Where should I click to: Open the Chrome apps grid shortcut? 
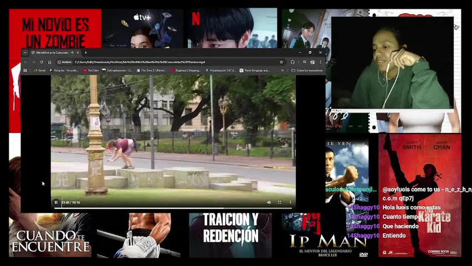tap(25, 70)
